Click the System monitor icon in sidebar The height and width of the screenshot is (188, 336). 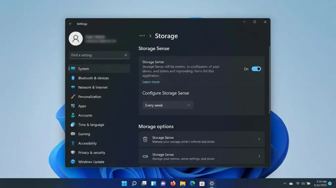point(73,69)
